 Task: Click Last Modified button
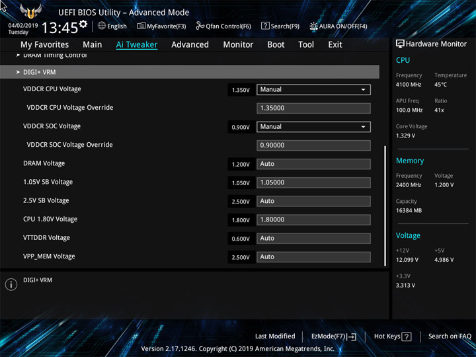tap(275, 337)
